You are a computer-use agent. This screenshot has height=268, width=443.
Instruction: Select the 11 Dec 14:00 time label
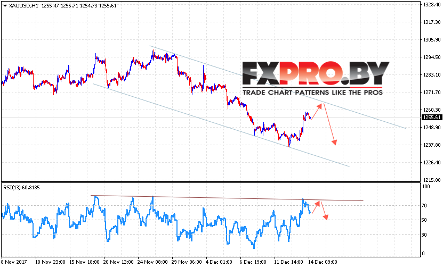point(289,262)
